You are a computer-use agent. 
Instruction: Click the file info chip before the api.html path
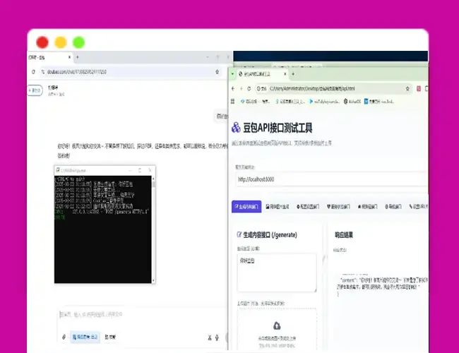click(261, 88)
